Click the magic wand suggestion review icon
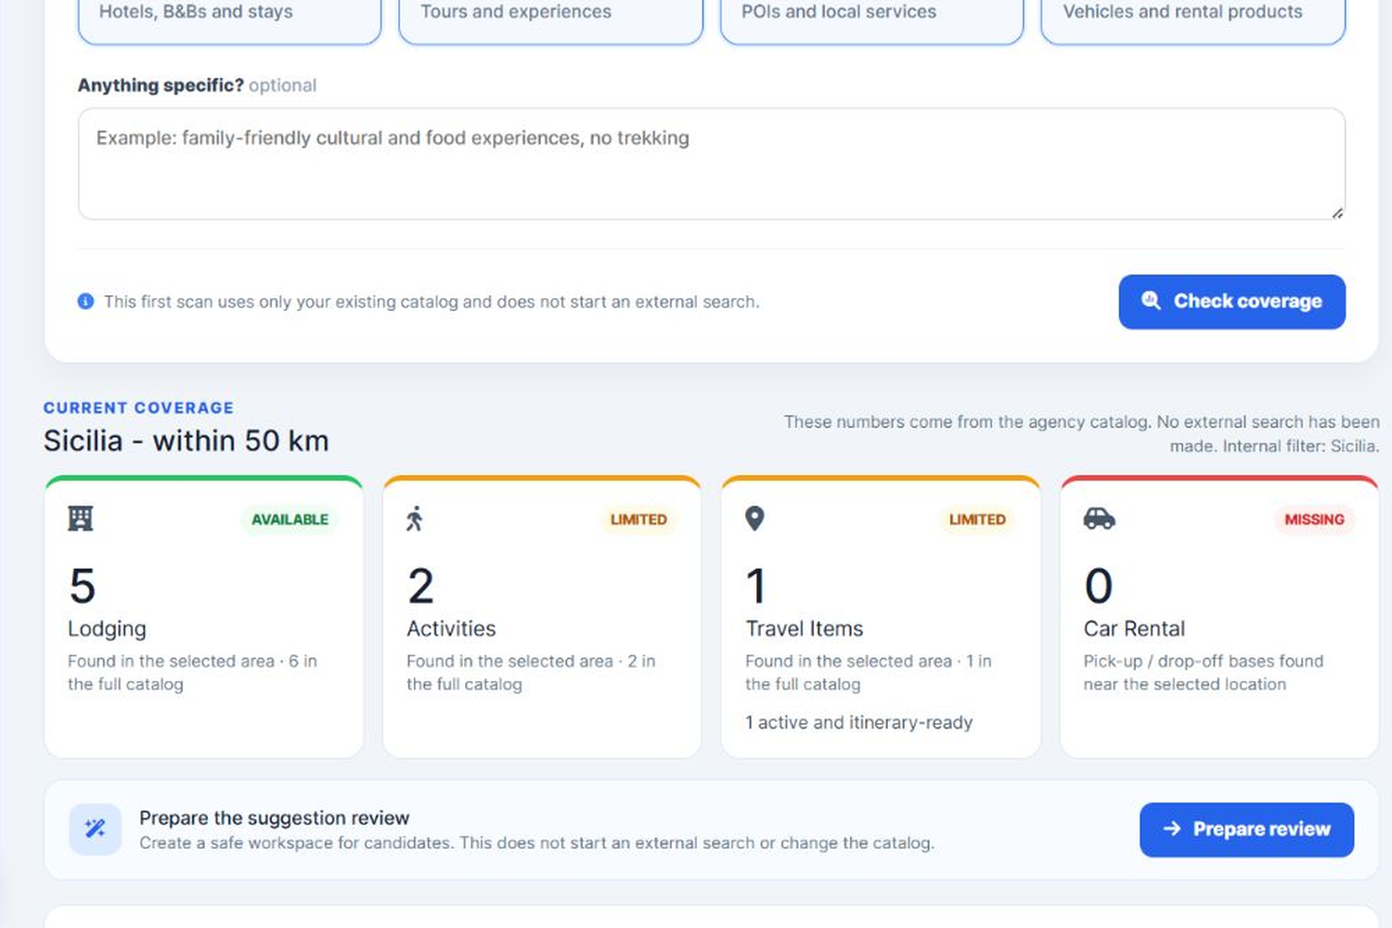The image size is (1392, 928). (96, 829)
